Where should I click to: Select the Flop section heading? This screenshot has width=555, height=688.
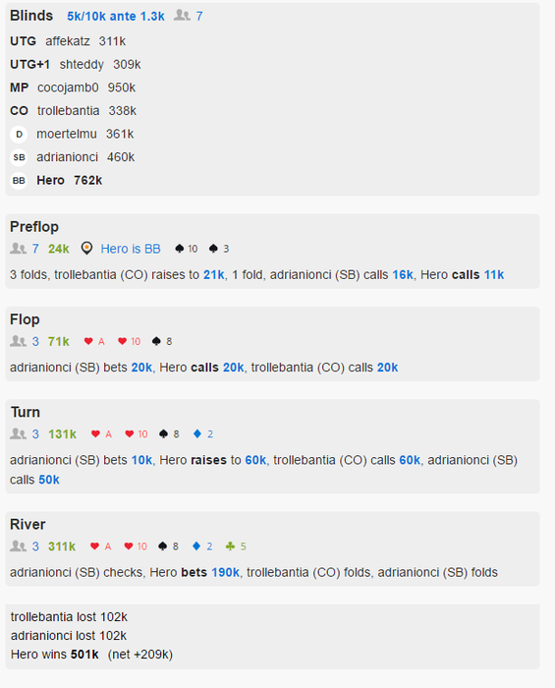(25, 319)
